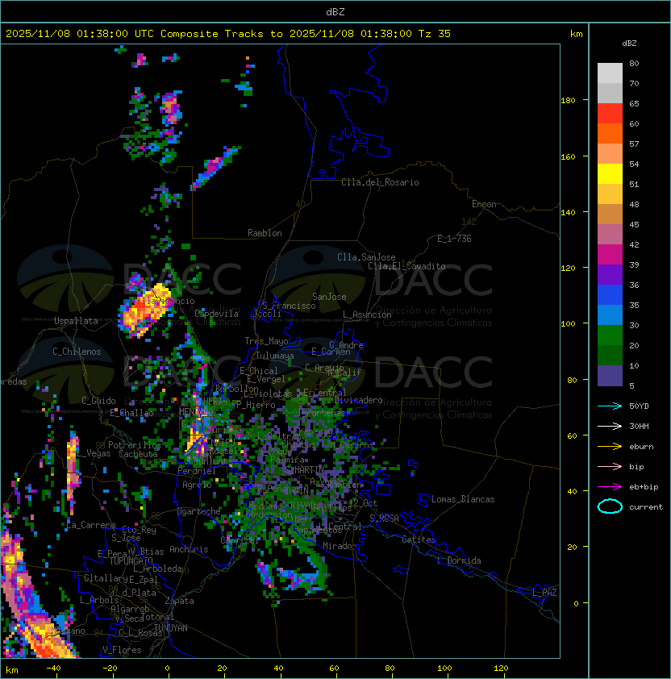Click the 'L_Asuncion' map label
Viewport: 671px width, 679px height.
[367, 315]
